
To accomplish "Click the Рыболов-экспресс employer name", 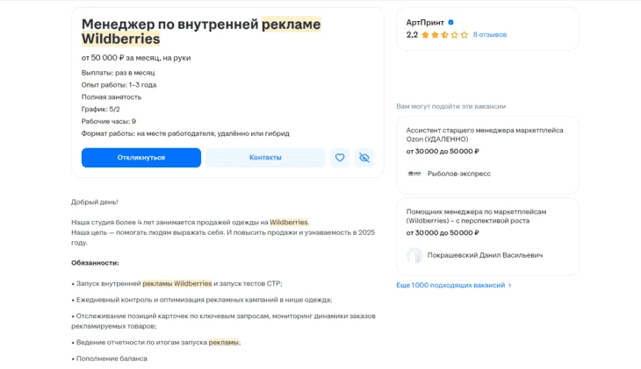I will [x=458, y=174].
